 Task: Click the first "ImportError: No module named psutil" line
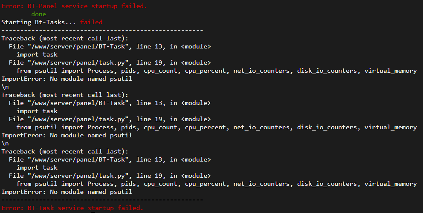tap(67, 79)
